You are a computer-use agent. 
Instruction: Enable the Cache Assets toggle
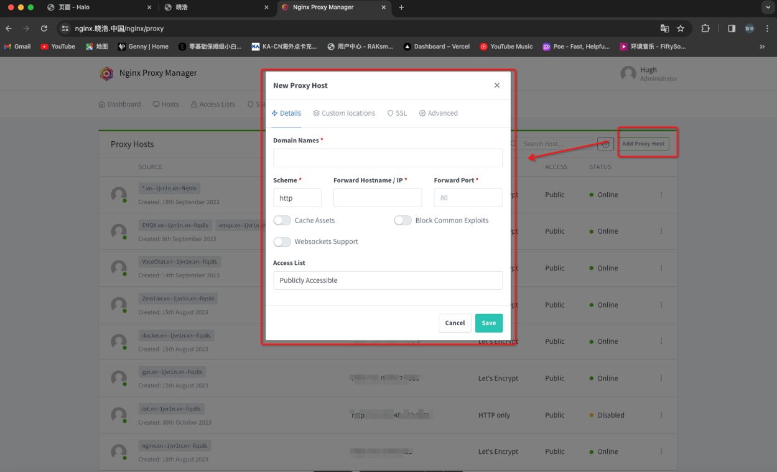point(282,220)
